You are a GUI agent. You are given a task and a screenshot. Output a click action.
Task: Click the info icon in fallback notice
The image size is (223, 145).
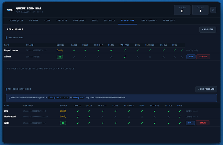[x=9, y=98]
